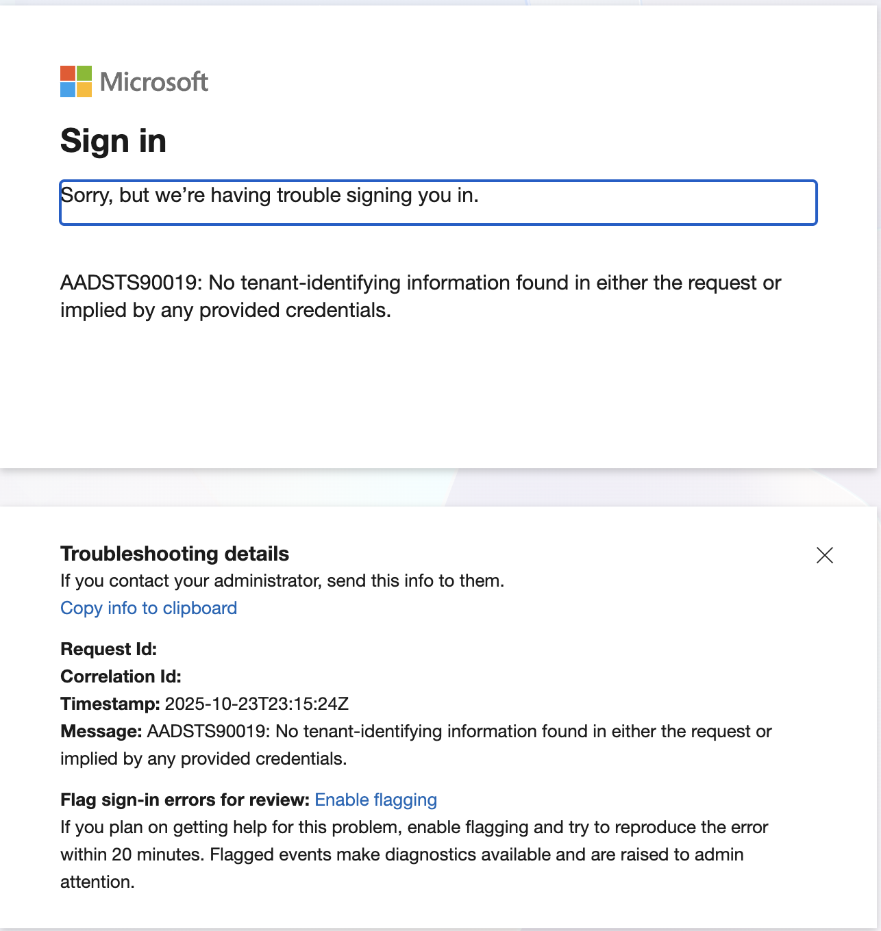The image size is (881, 931).
Task: Select the Sign in heading
Action: 114,141
